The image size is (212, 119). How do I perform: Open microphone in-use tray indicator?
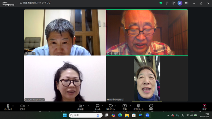[x=178, y=115]
